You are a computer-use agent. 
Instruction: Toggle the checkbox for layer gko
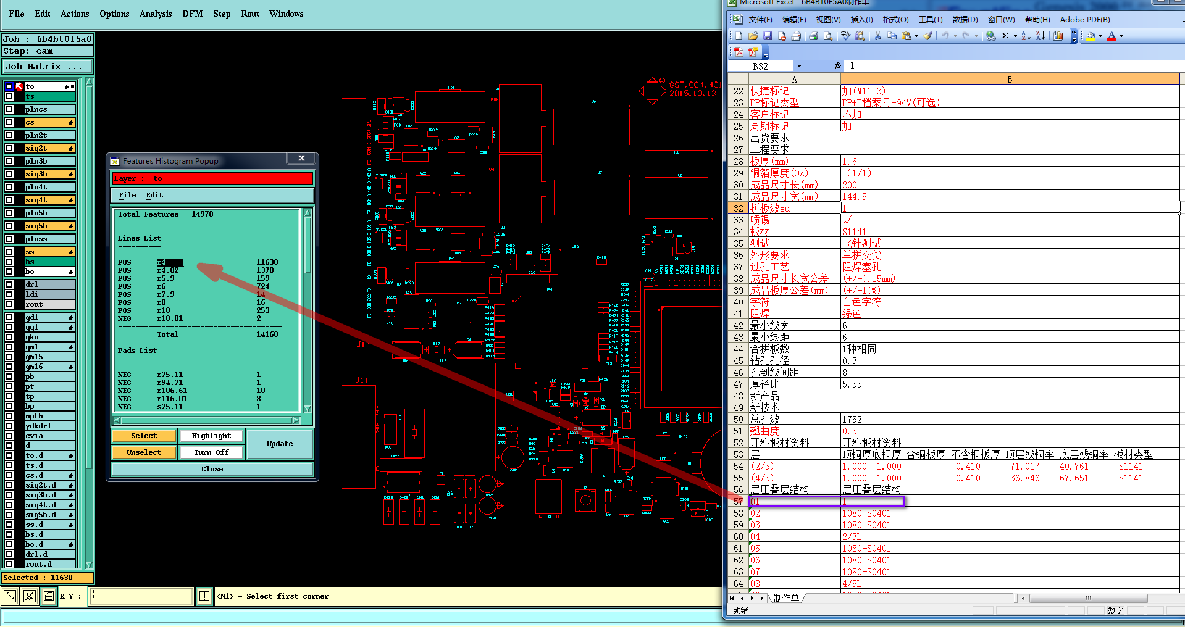click(9, 337)
